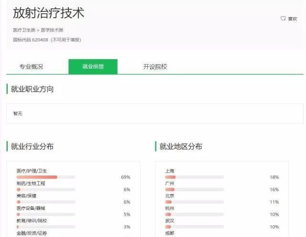Click the 喜欢 label
Image resolution: width=306 pixels, height=237 pixels.
[293, 19]
